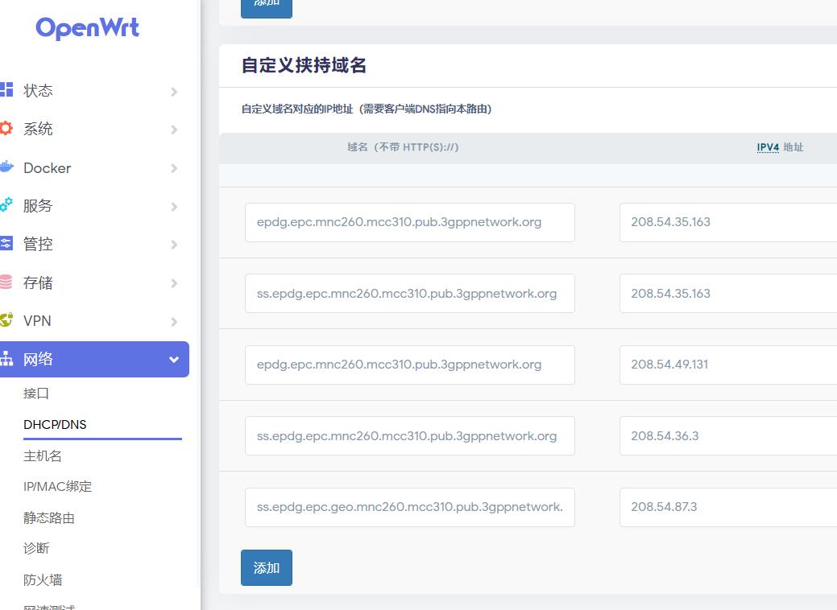Screen dimensions: 837x610
Task: Click the ss.epdg.epc.geo domain input field
Action: [409, 507]
